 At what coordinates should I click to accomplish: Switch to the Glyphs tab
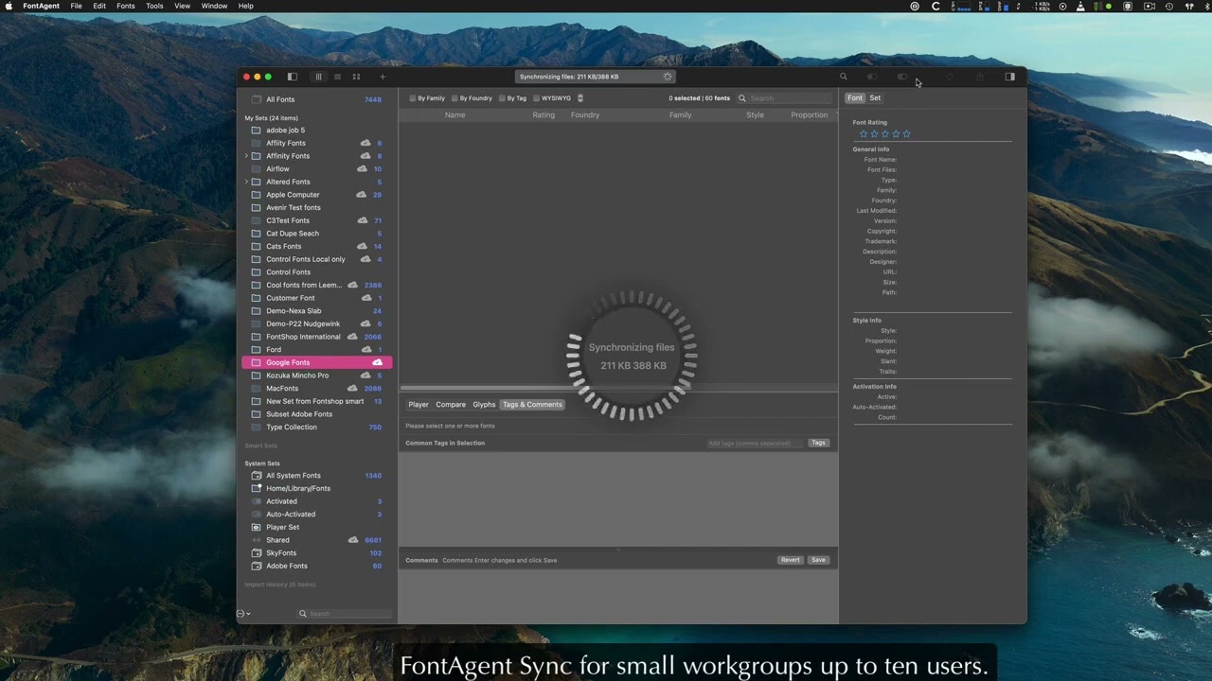coord(484,405)
